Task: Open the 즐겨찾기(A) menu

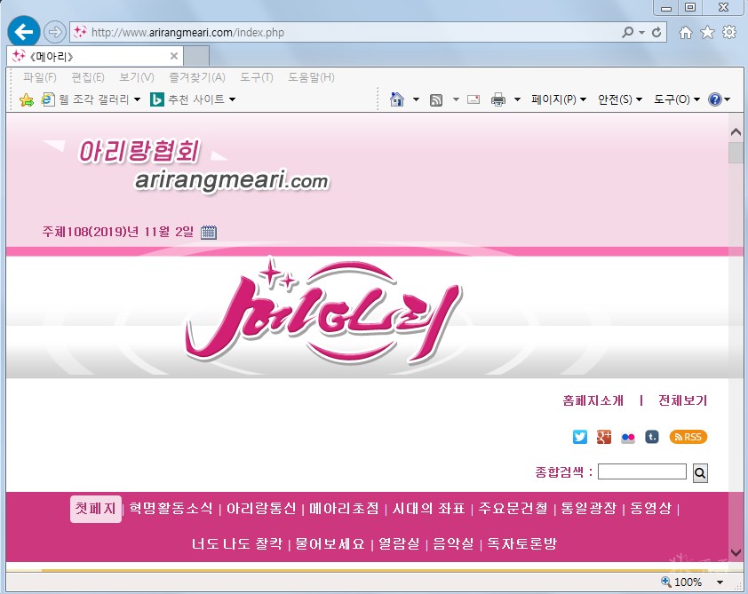Action: (x=197, y=77)
